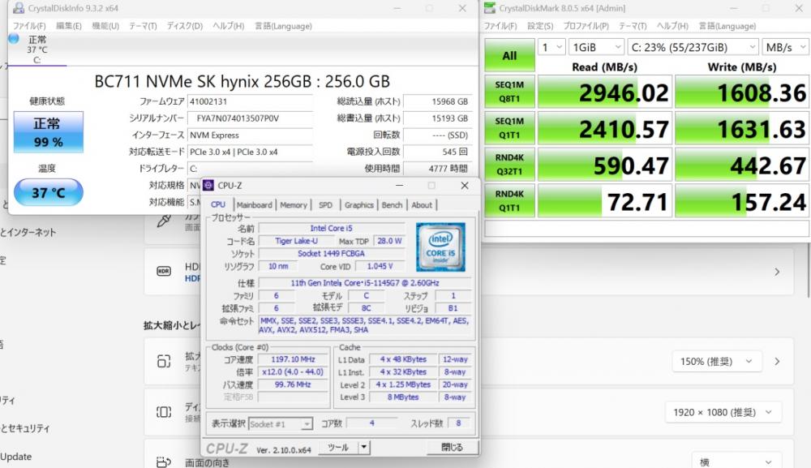Open ファイル(F) menu in CrystalDiskMark

[500, 26]
